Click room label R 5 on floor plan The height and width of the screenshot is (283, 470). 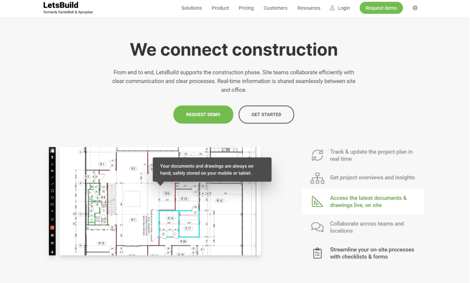(87, 176)
